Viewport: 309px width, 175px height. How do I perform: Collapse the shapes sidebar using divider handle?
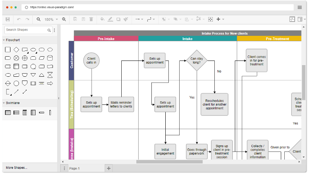point(59,98)
